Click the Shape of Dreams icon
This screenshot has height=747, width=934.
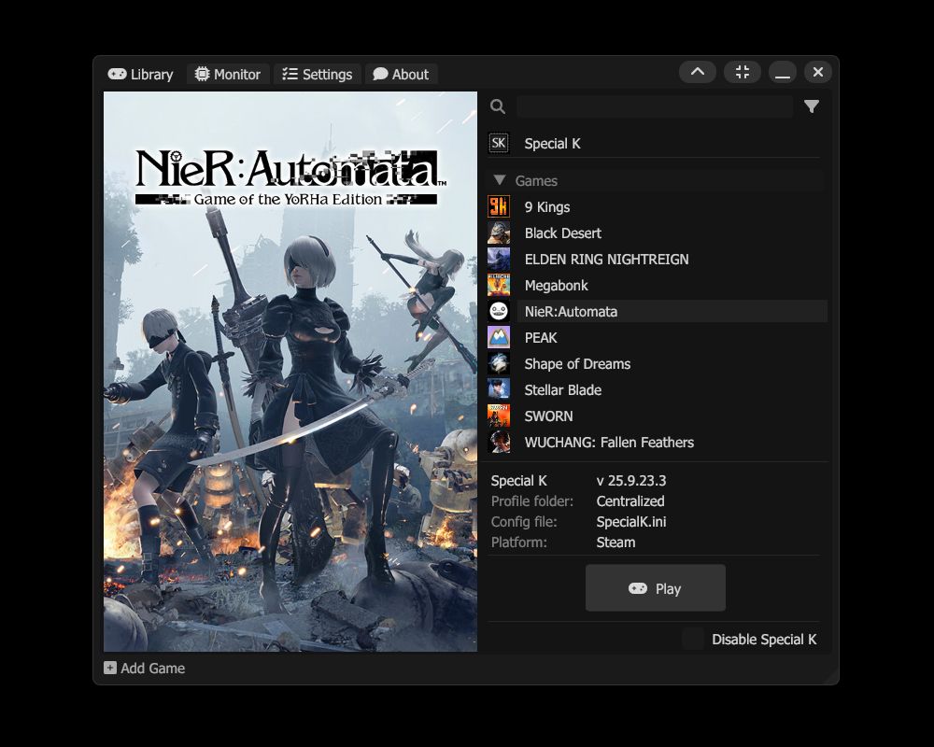[x=499, y=363]
